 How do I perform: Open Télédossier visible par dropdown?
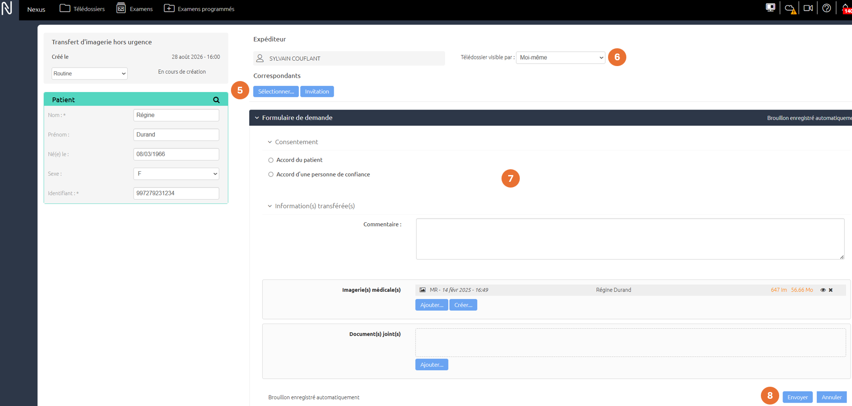(x=560, y=57)
